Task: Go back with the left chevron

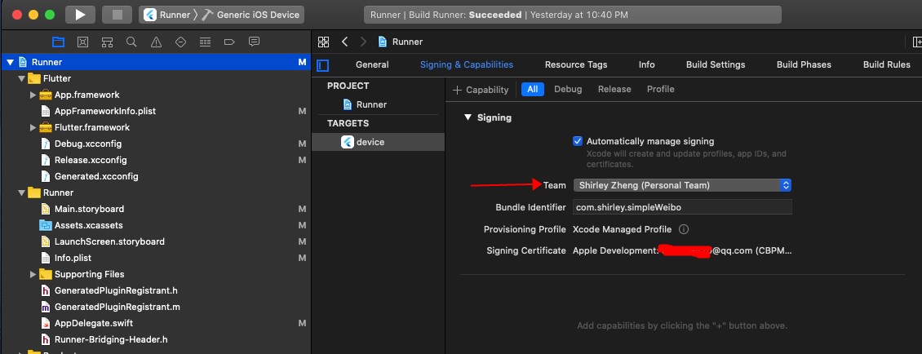Action: (x=345, y=42)
